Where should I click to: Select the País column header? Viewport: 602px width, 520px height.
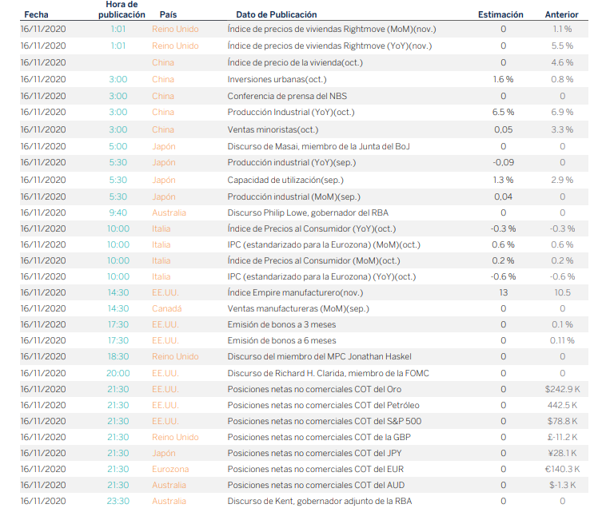[168, 14]
